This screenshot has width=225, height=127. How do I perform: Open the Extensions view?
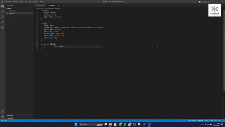(x=2, y=27)
